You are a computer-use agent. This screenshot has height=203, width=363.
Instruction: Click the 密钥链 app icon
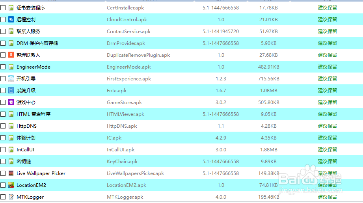coord(11,161)
